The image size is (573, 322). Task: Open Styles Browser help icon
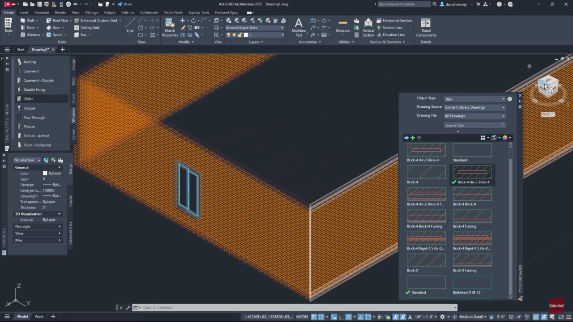click(x=509, y=99)
